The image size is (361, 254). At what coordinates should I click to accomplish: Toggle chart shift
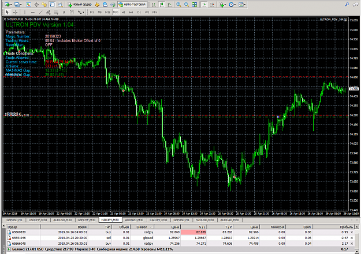point(212,5)
